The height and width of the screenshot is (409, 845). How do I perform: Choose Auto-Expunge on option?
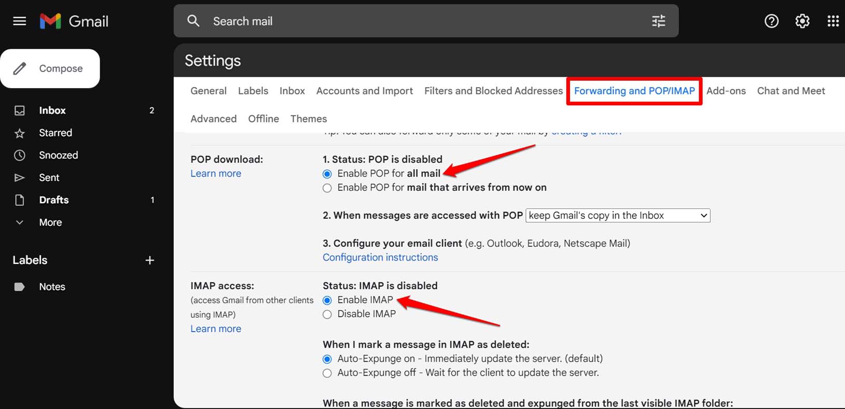[x=327, y=359]
